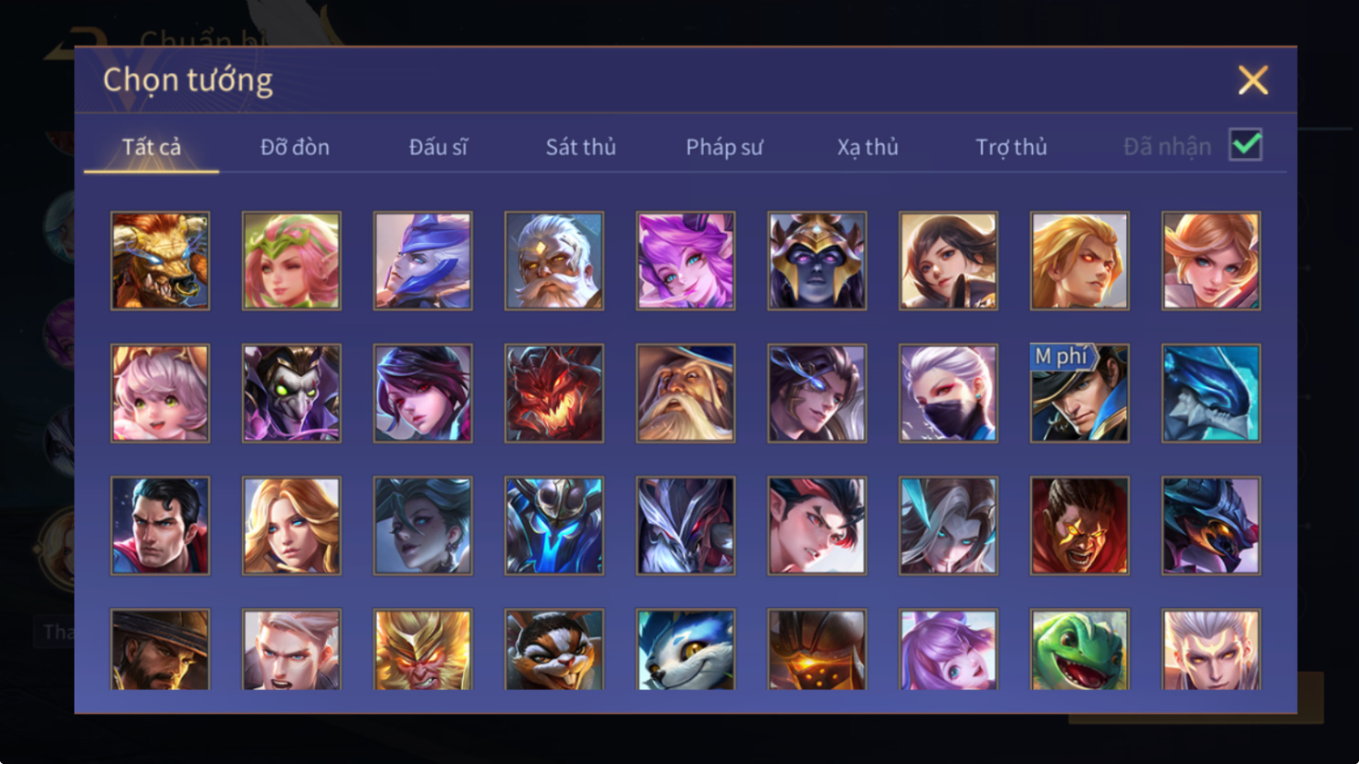Image resolution: width=1359 pixels, height=764 pixels.
Task: Choose the green frog hero portrait
Action: point(1080,649)
